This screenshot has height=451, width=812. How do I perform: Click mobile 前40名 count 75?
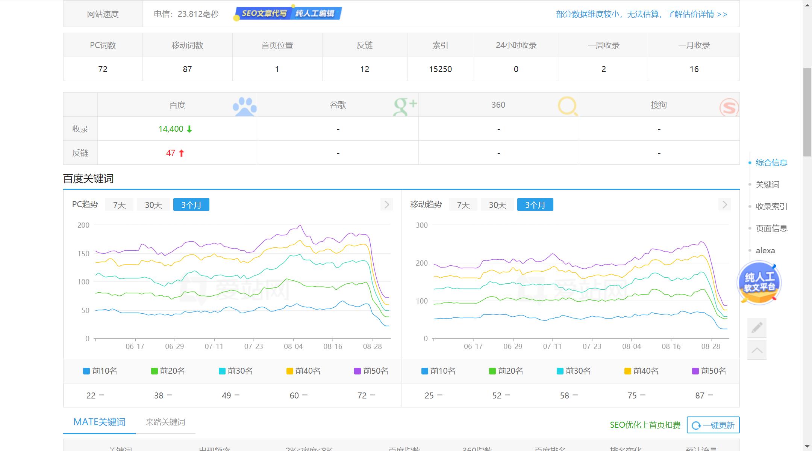[632, 395]
